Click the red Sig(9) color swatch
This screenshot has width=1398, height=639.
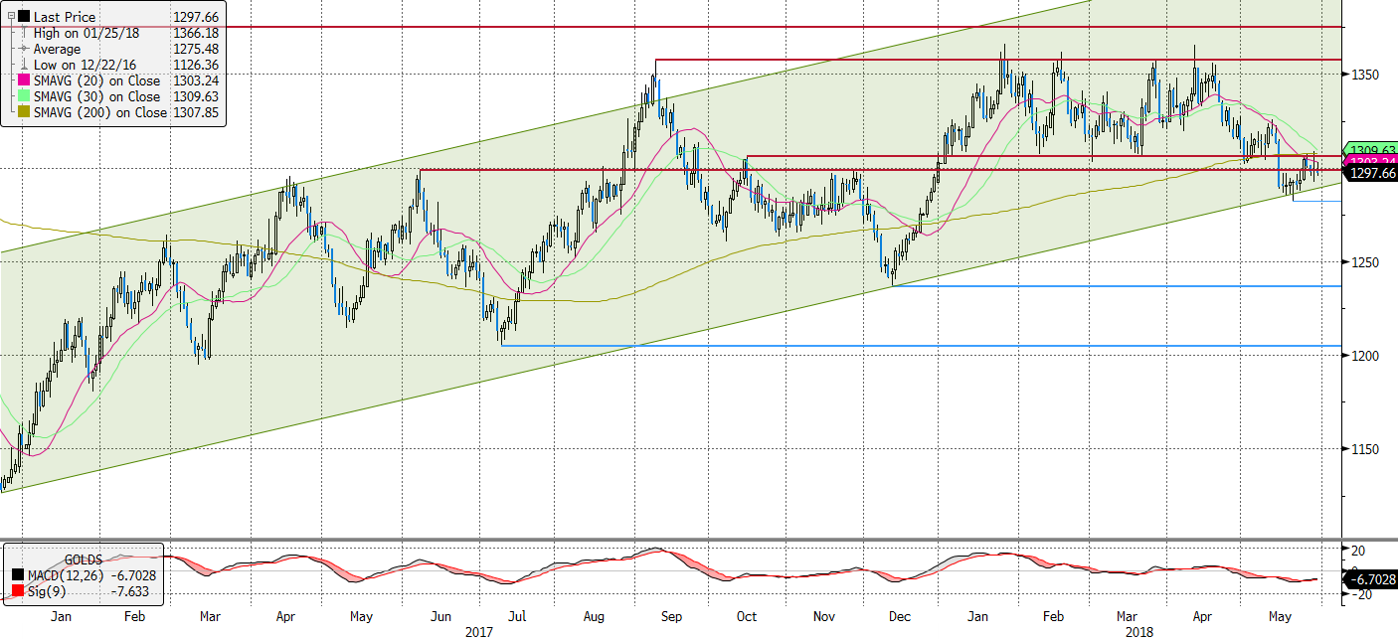click(20, 591)
